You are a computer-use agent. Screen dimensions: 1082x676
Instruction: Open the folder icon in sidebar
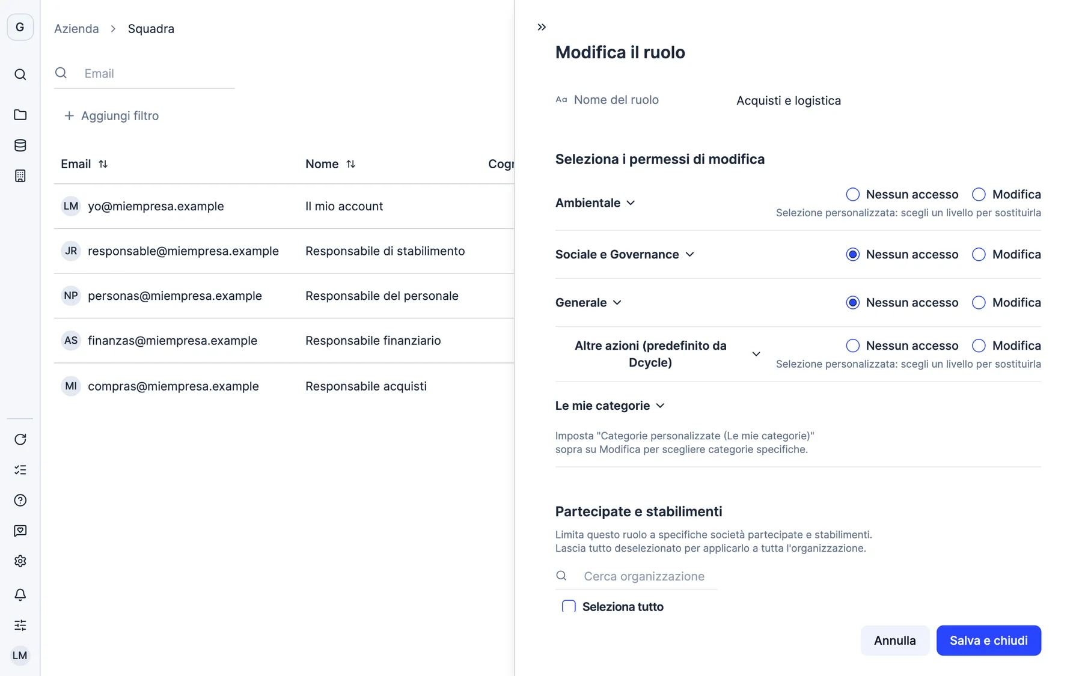click(x=20, y=115)
